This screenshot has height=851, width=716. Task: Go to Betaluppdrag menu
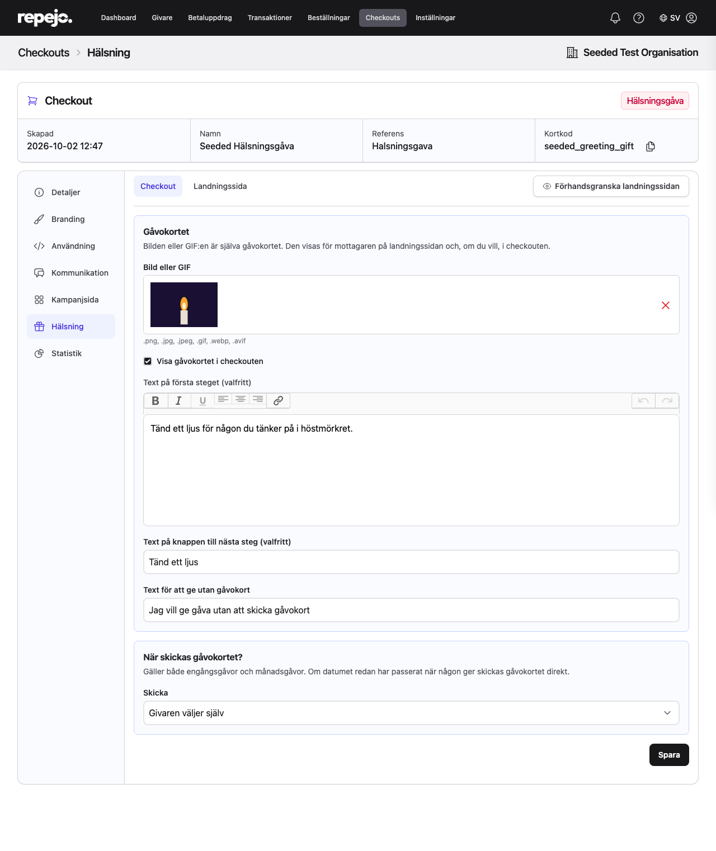point(210,18)
